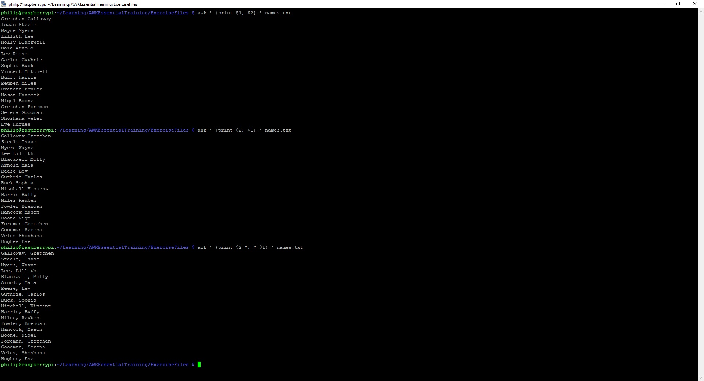Click the 'Foreman Gretchen' output line
Viewport: 704px width, 381px height.
coord(25,224)
